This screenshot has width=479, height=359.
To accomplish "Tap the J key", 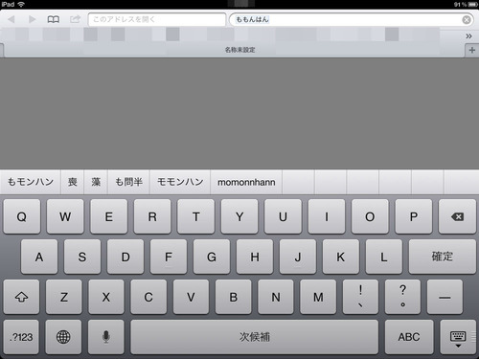I will point(298,257).
